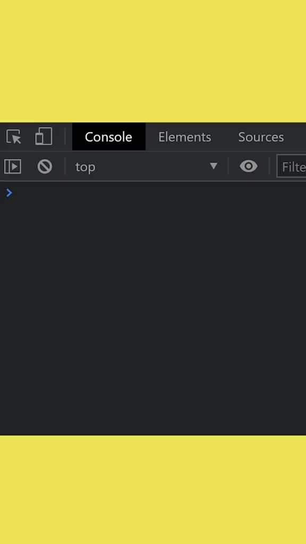Click the yellow page area above DevTools
The height and width of the screenshot is (544, 306).
pyautogui.click(x=153, y=61)
